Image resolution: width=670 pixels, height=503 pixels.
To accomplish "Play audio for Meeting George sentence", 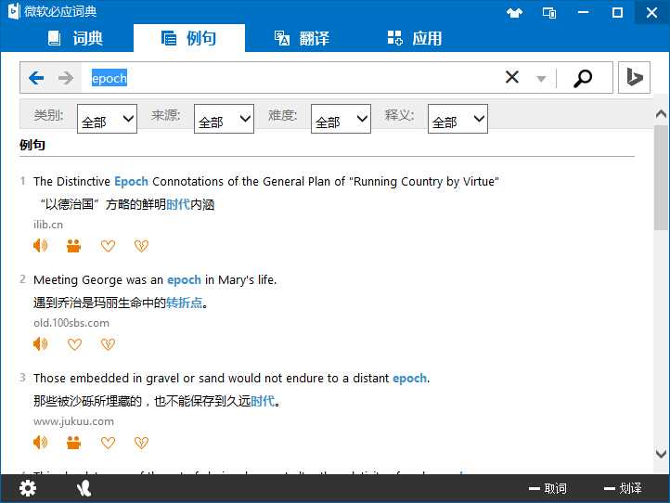I will click(x=41, y=344).
